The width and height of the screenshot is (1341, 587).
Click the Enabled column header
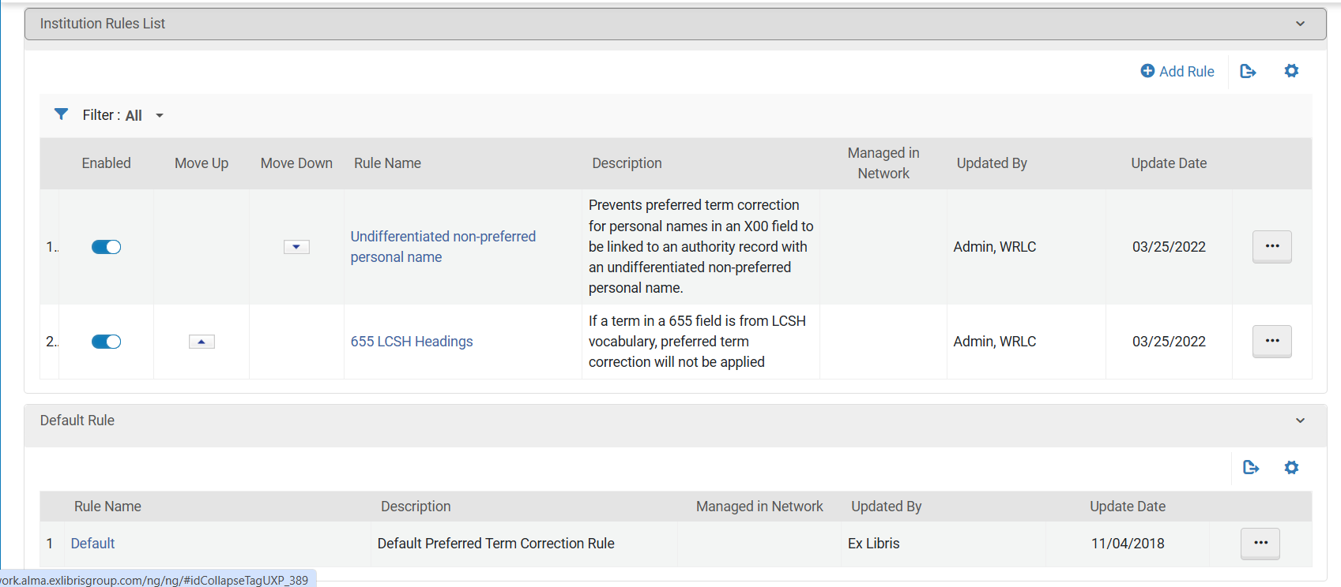point(106,163)
